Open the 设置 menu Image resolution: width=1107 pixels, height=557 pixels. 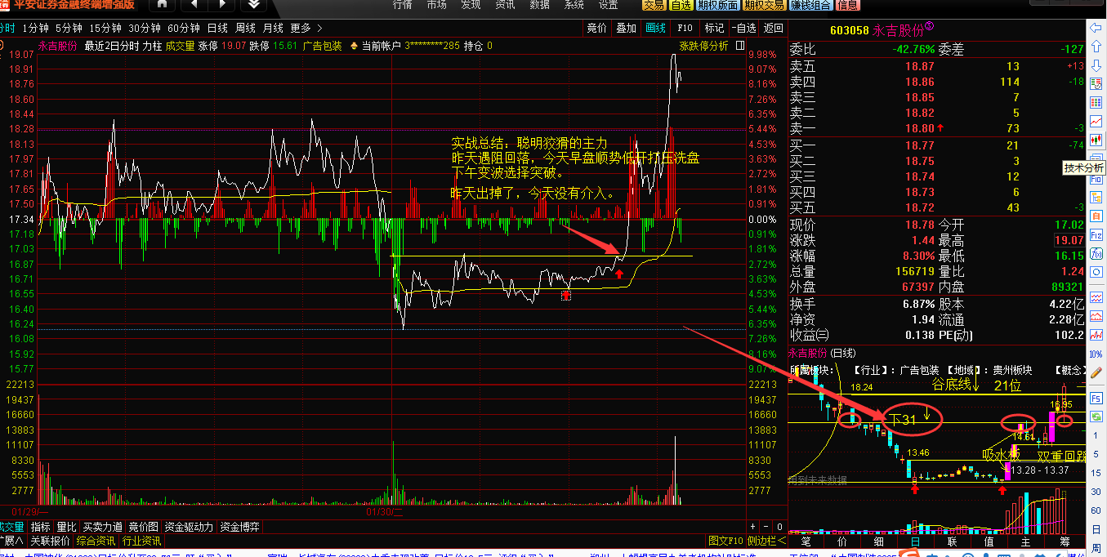pyautogui.click(x=608, y=5)
